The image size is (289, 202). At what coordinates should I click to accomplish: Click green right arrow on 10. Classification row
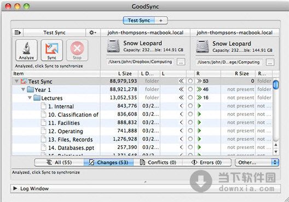pos(199,114)
